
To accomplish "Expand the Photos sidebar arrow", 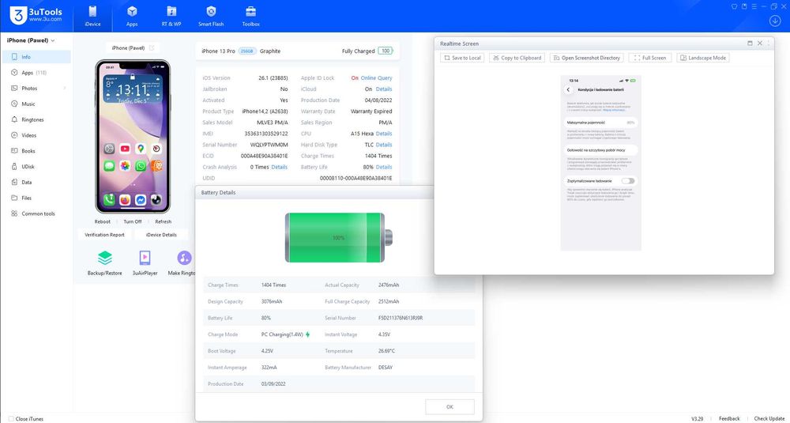I will click(x=65, y=89).
